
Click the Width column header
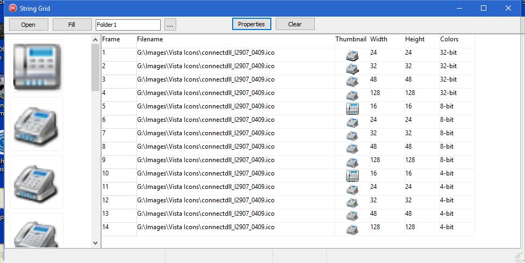pyautogui.click(x=387, y=40)
